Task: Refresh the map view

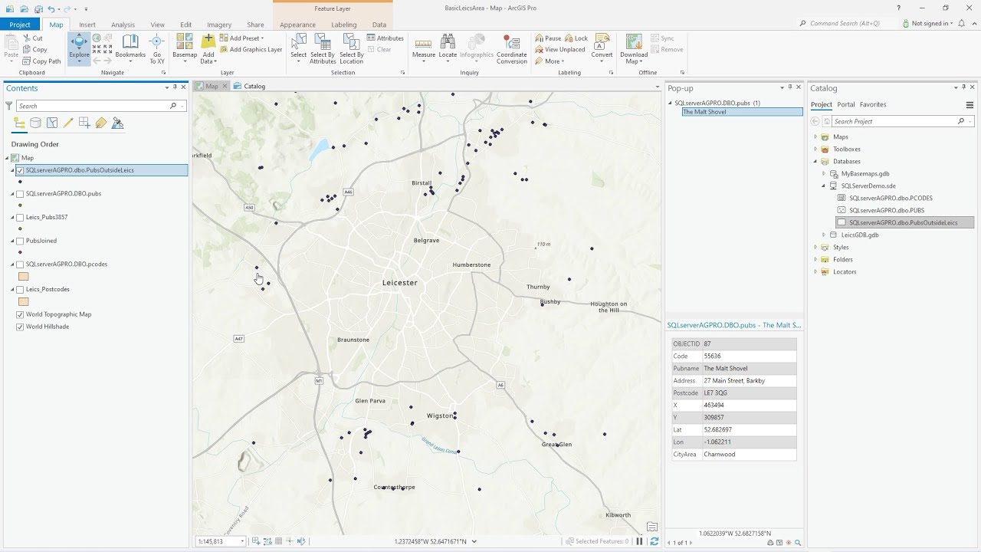Action: point(654,541)
